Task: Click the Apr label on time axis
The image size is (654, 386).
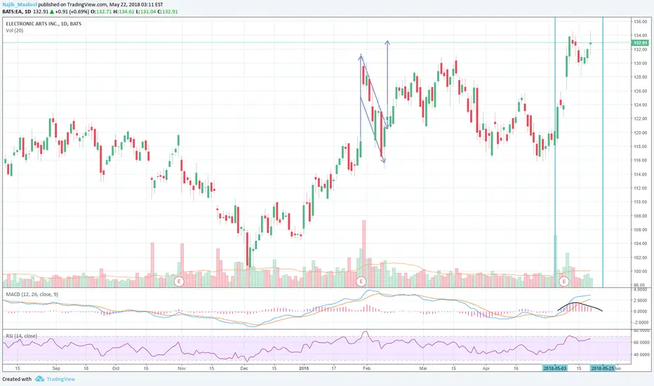Action: click(x=486, y=368)
